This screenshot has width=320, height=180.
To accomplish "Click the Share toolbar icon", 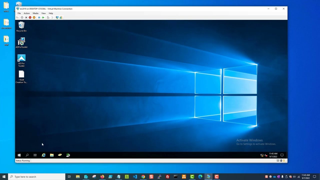I will click(x=61, y=17).
